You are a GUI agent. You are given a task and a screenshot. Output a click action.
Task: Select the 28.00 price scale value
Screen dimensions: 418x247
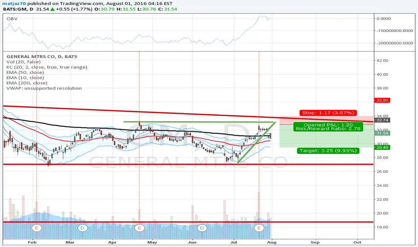coord(382,158)
